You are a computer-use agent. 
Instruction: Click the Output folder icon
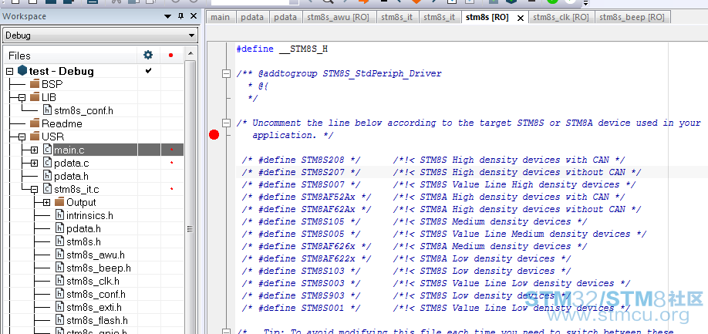(x=59, y=202)
